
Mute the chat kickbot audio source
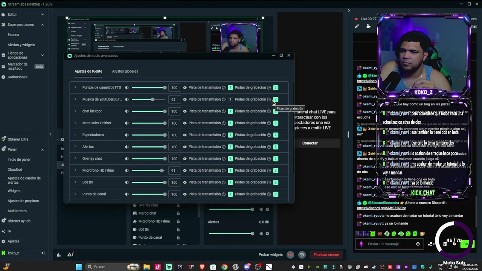127,111
